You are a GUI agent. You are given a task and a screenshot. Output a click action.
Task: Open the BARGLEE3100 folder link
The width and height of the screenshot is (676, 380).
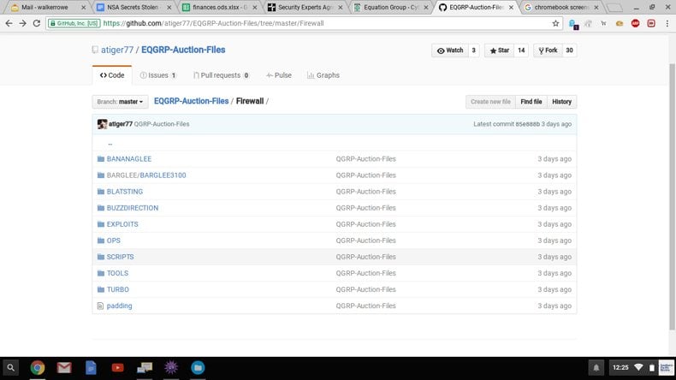(163, 175)
